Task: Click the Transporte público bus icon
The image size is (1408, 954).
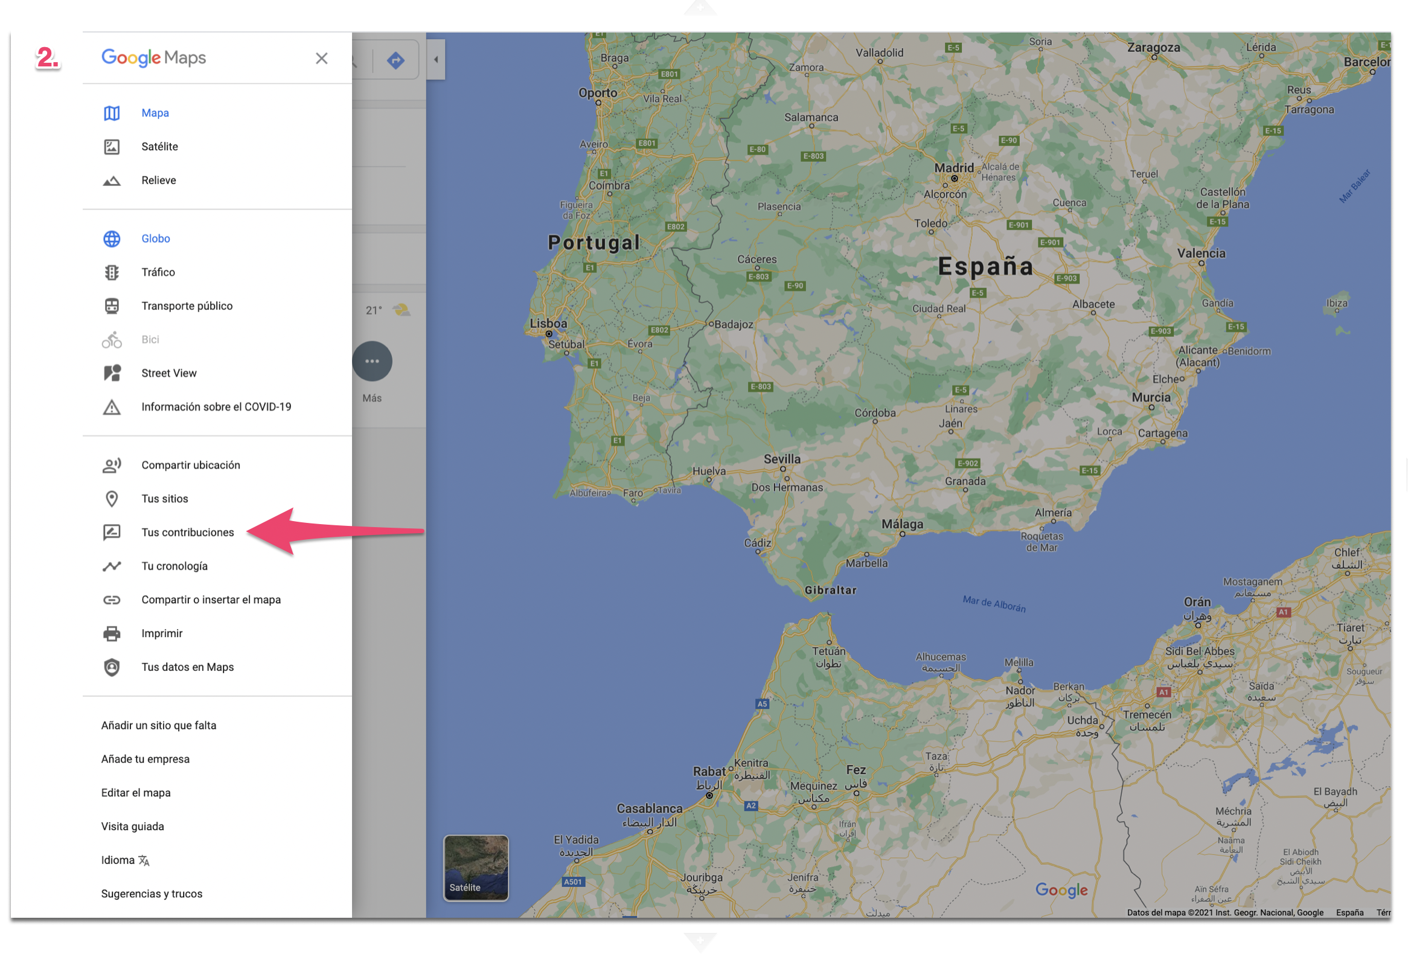Action: coord(112,306)
